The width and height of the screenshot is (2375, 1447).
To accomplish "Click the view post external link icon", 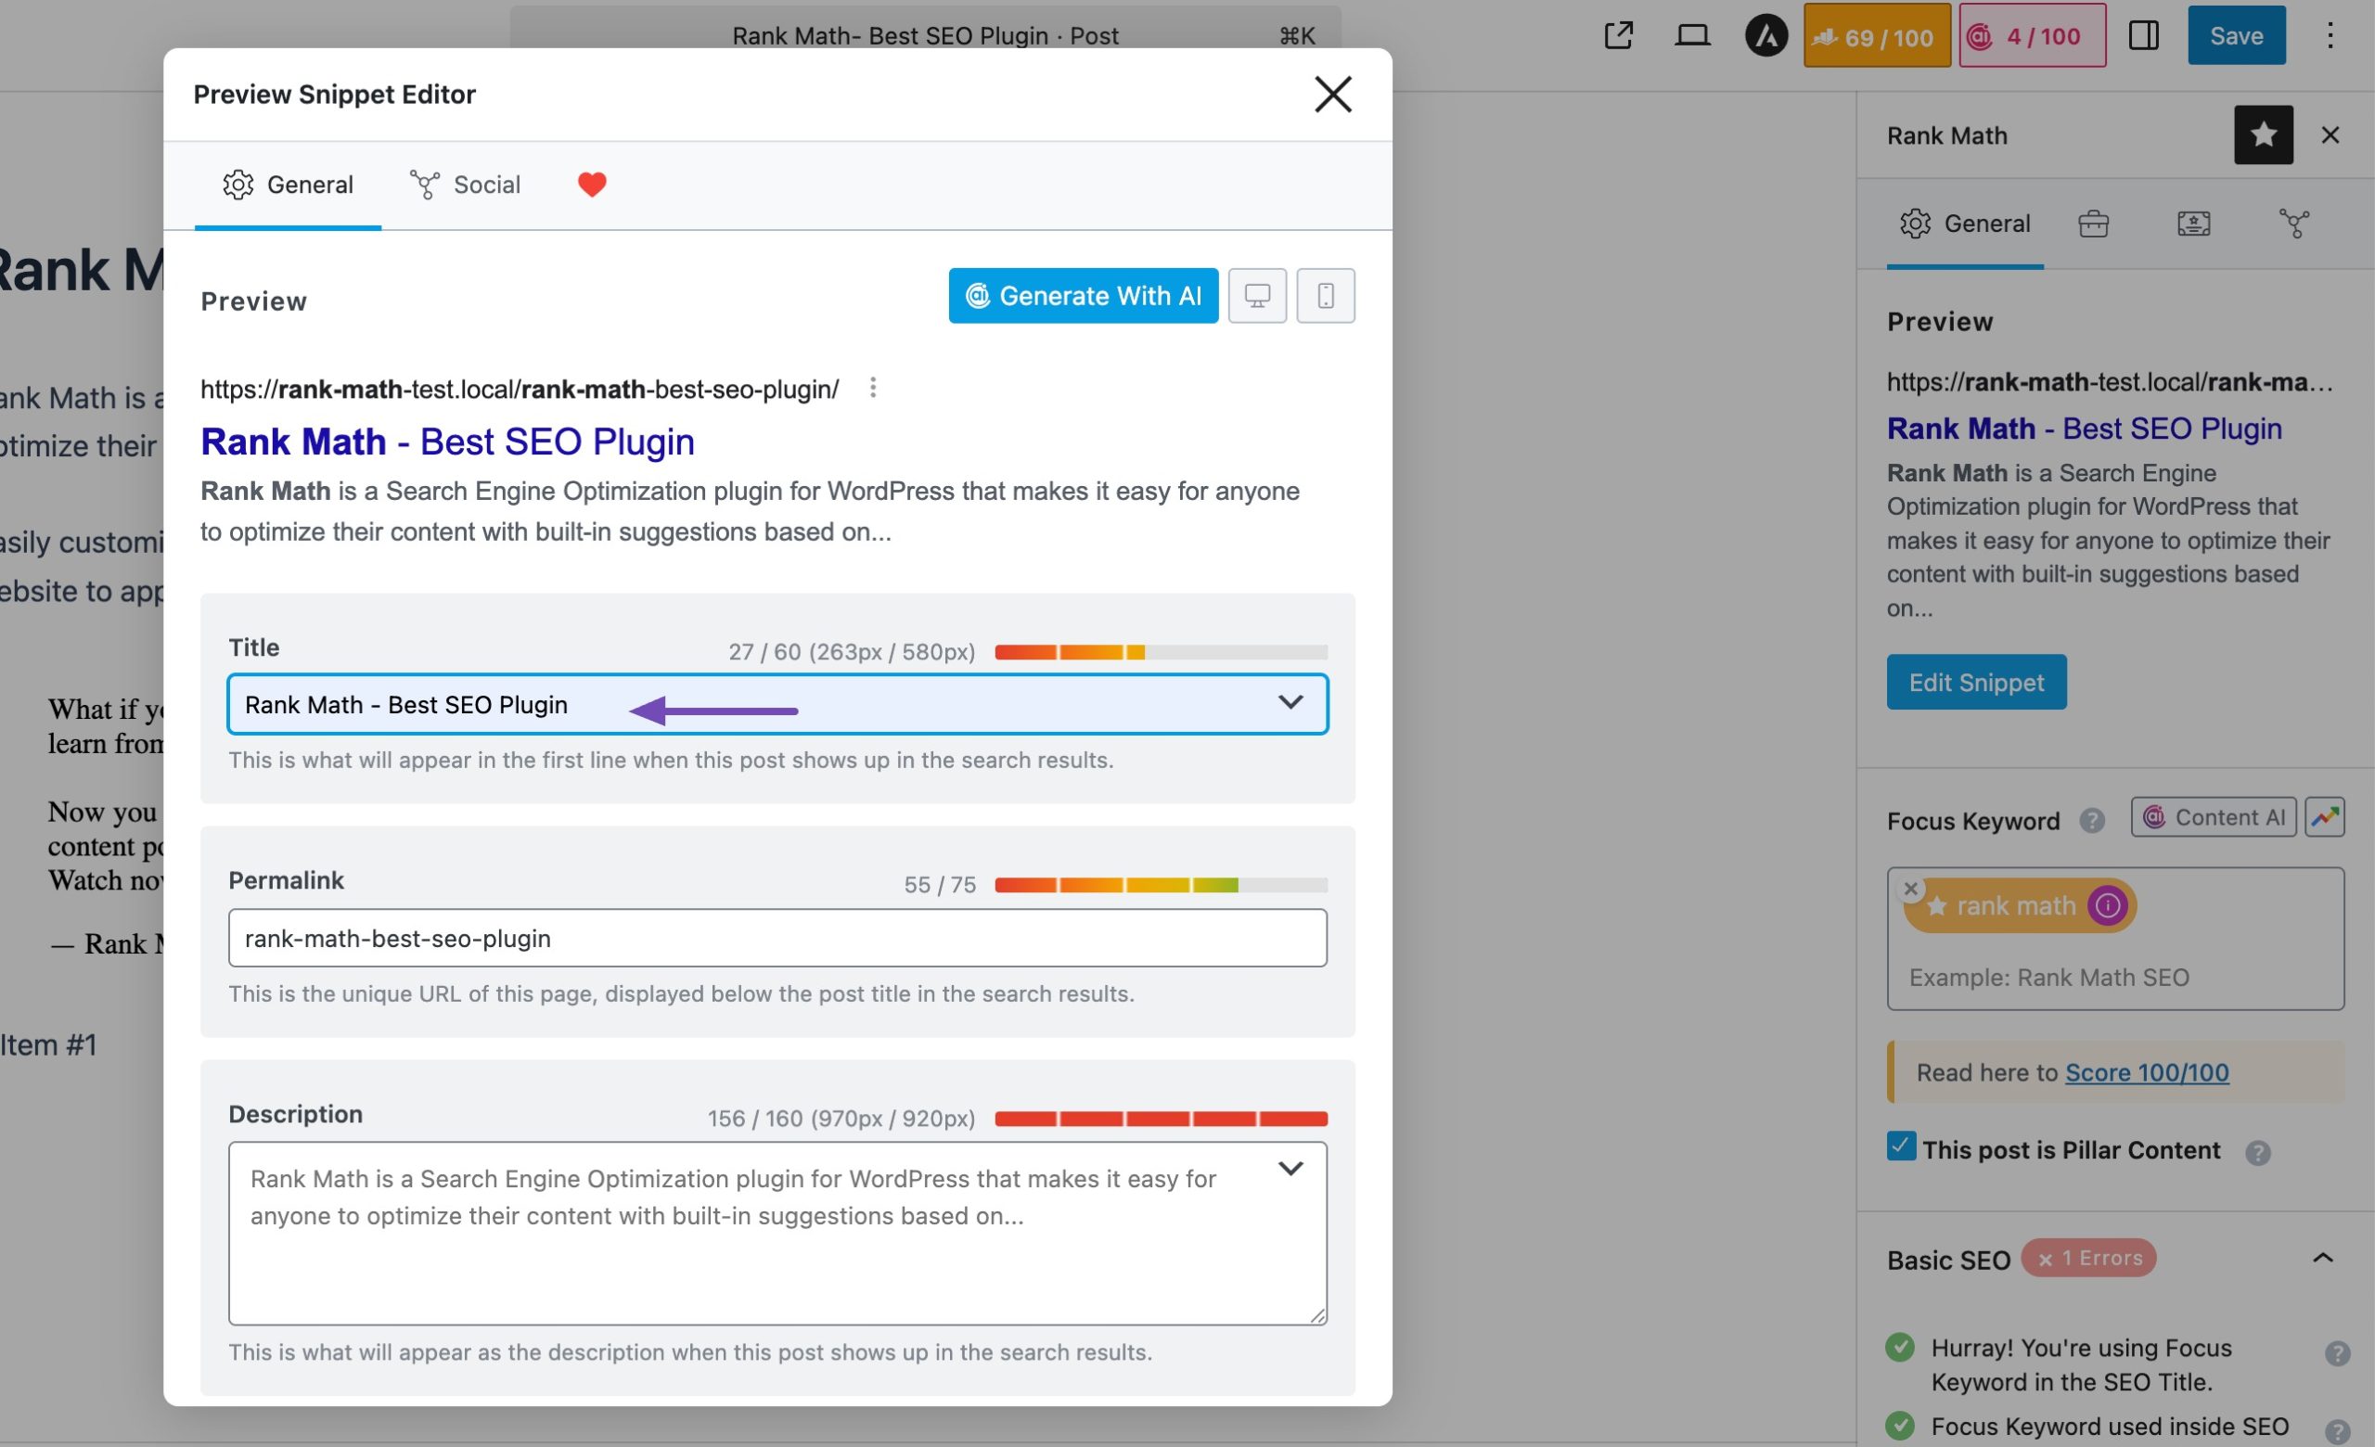I will 1618,36.
